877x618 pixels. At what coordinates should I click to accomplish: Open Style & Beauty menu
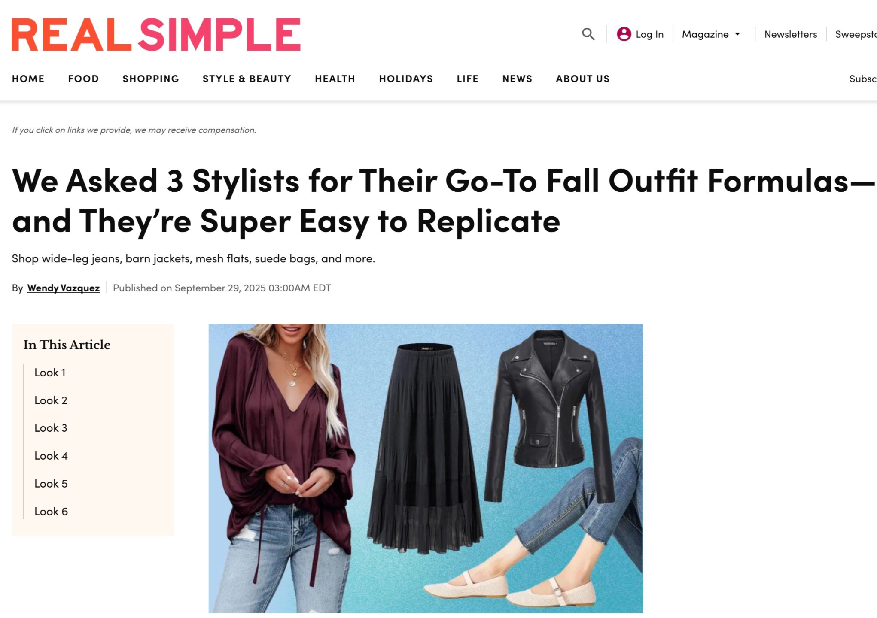(247, 79)
